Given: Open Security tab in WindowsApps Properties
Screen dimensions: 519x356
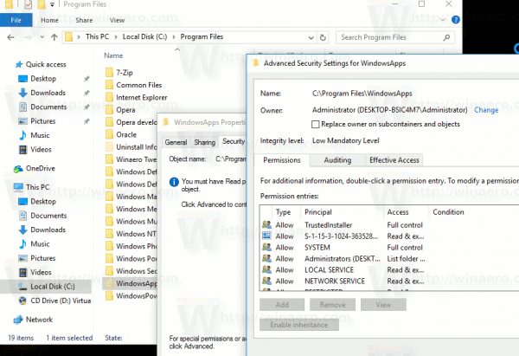Looking at the screenshot, I should (234, 141).
